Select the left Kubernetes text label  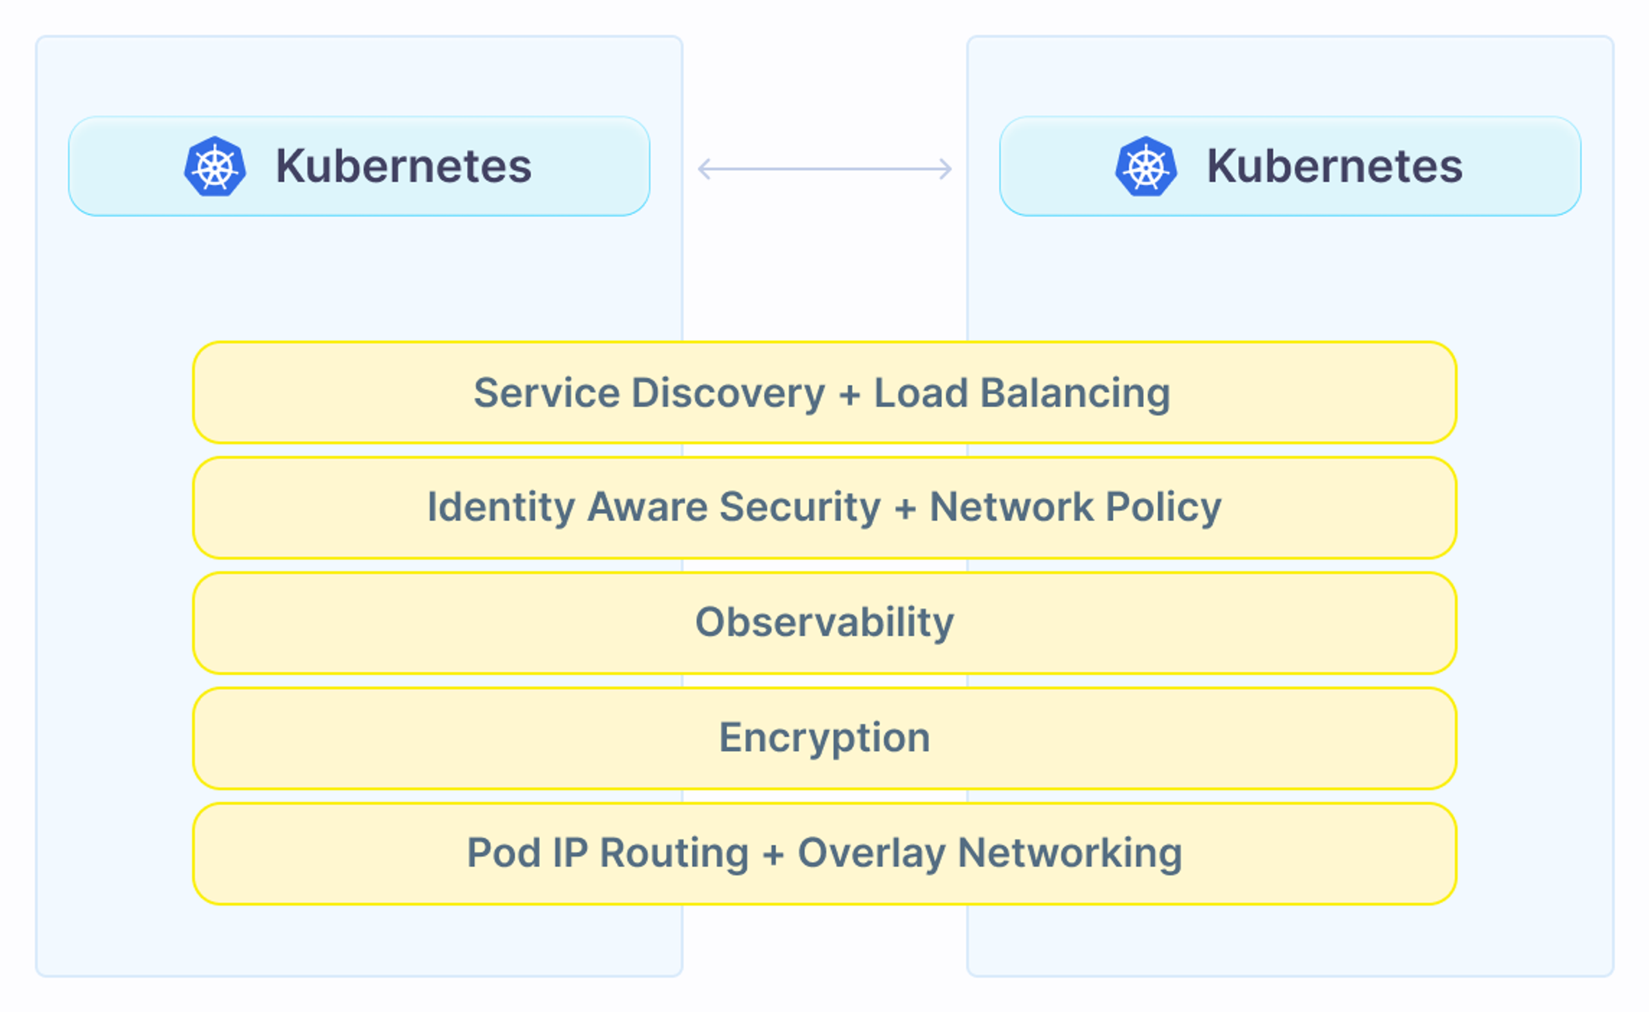403,167
